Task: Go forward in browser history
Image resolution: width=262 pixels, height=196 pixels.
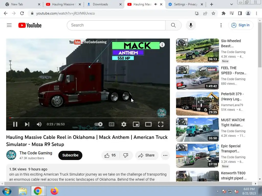Action: [x=14, y=13]
